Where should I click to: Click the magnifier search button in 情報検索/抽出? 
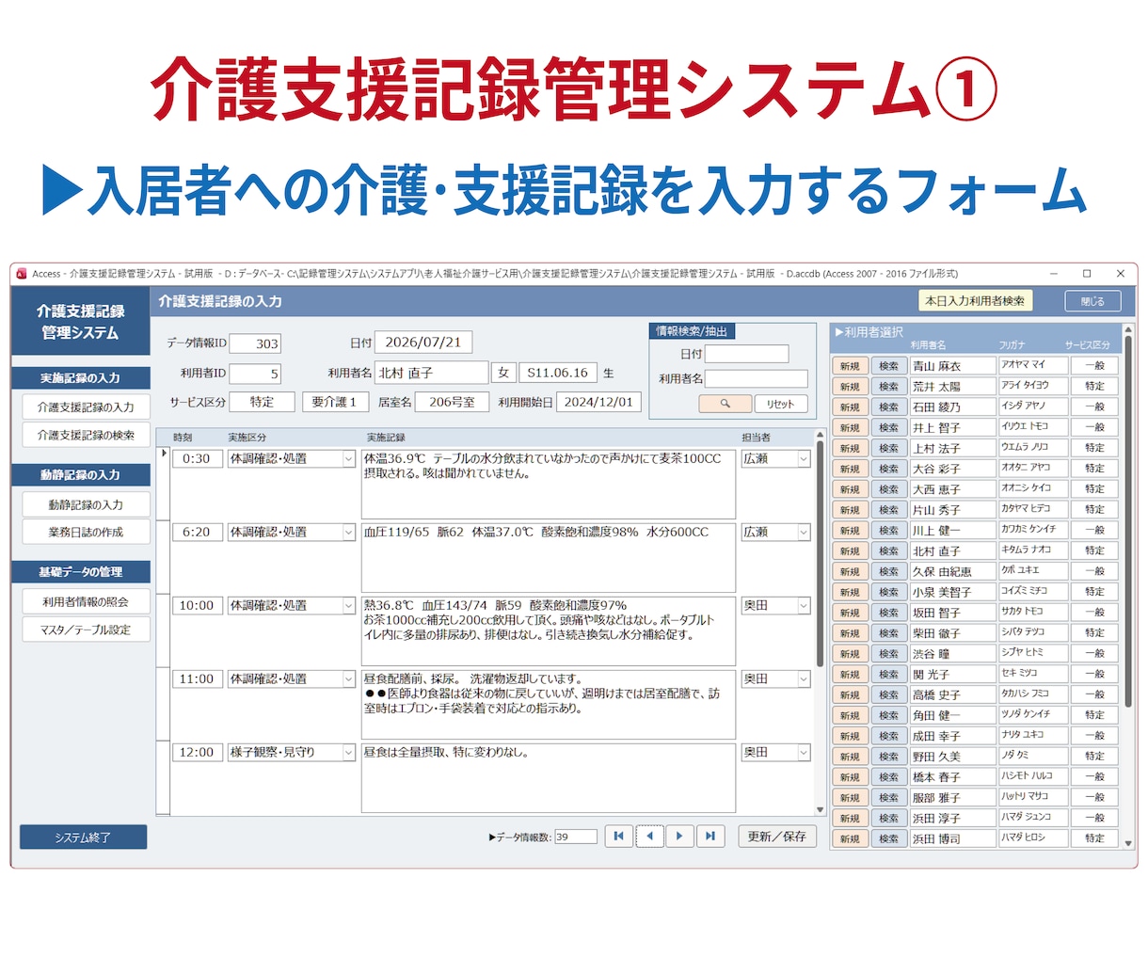click(x=725, y=404)
